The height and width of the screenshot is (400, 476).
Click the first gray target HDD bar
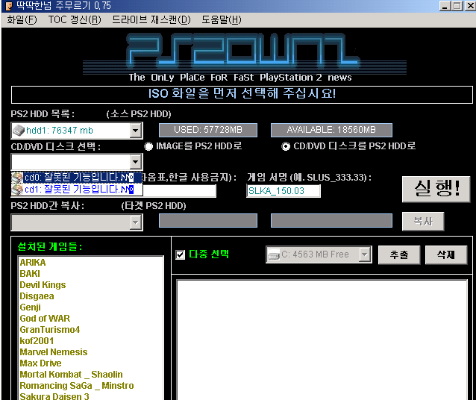[x=208, y=220]
